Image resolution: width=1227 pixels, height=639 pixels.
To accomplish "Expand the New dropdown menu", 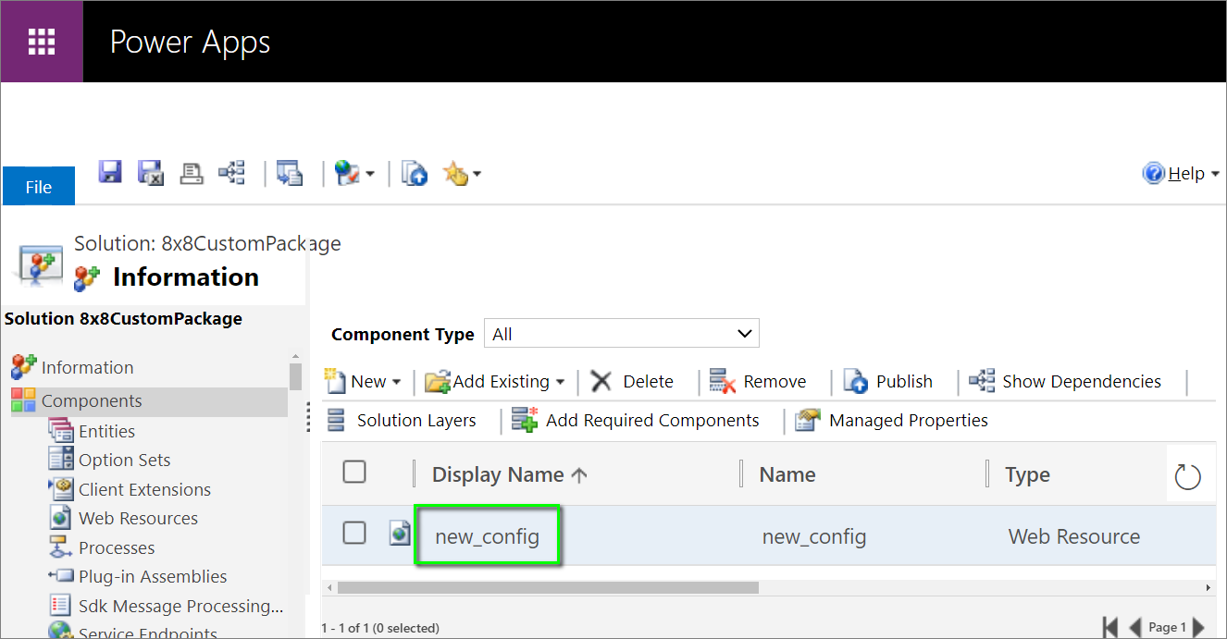I will click(363, 382).
